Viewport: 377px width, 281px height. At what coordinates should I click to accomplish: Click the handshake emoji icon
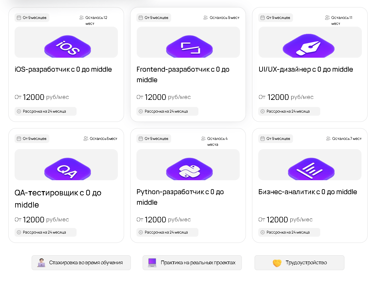pyautogui.click(x=277, y=263)
